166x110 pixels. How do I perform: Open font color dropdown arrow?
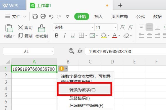pyautogui.click(x=119, y=35)
